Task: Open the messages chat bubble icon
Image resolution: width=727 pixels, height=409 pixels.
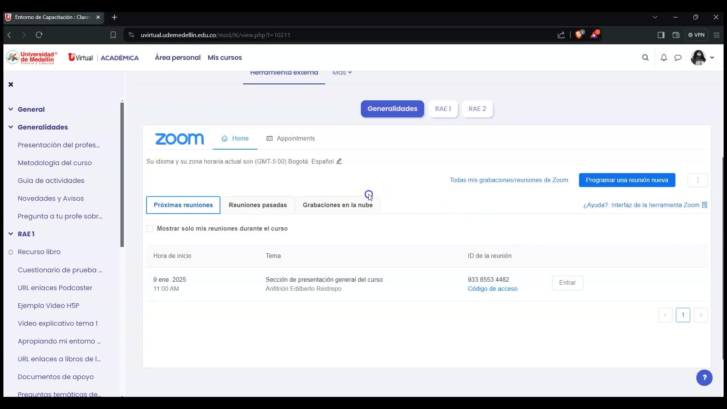Action: pyautogui.click(x=678, y=58)
